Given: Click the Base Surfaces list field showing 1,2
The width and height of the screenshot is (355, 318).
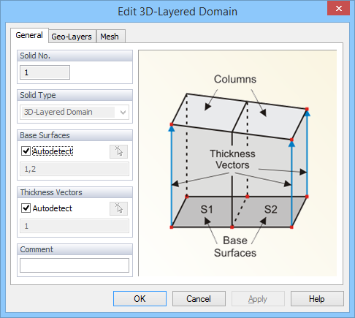Looking at the screenshot, I should coord(75,169).
